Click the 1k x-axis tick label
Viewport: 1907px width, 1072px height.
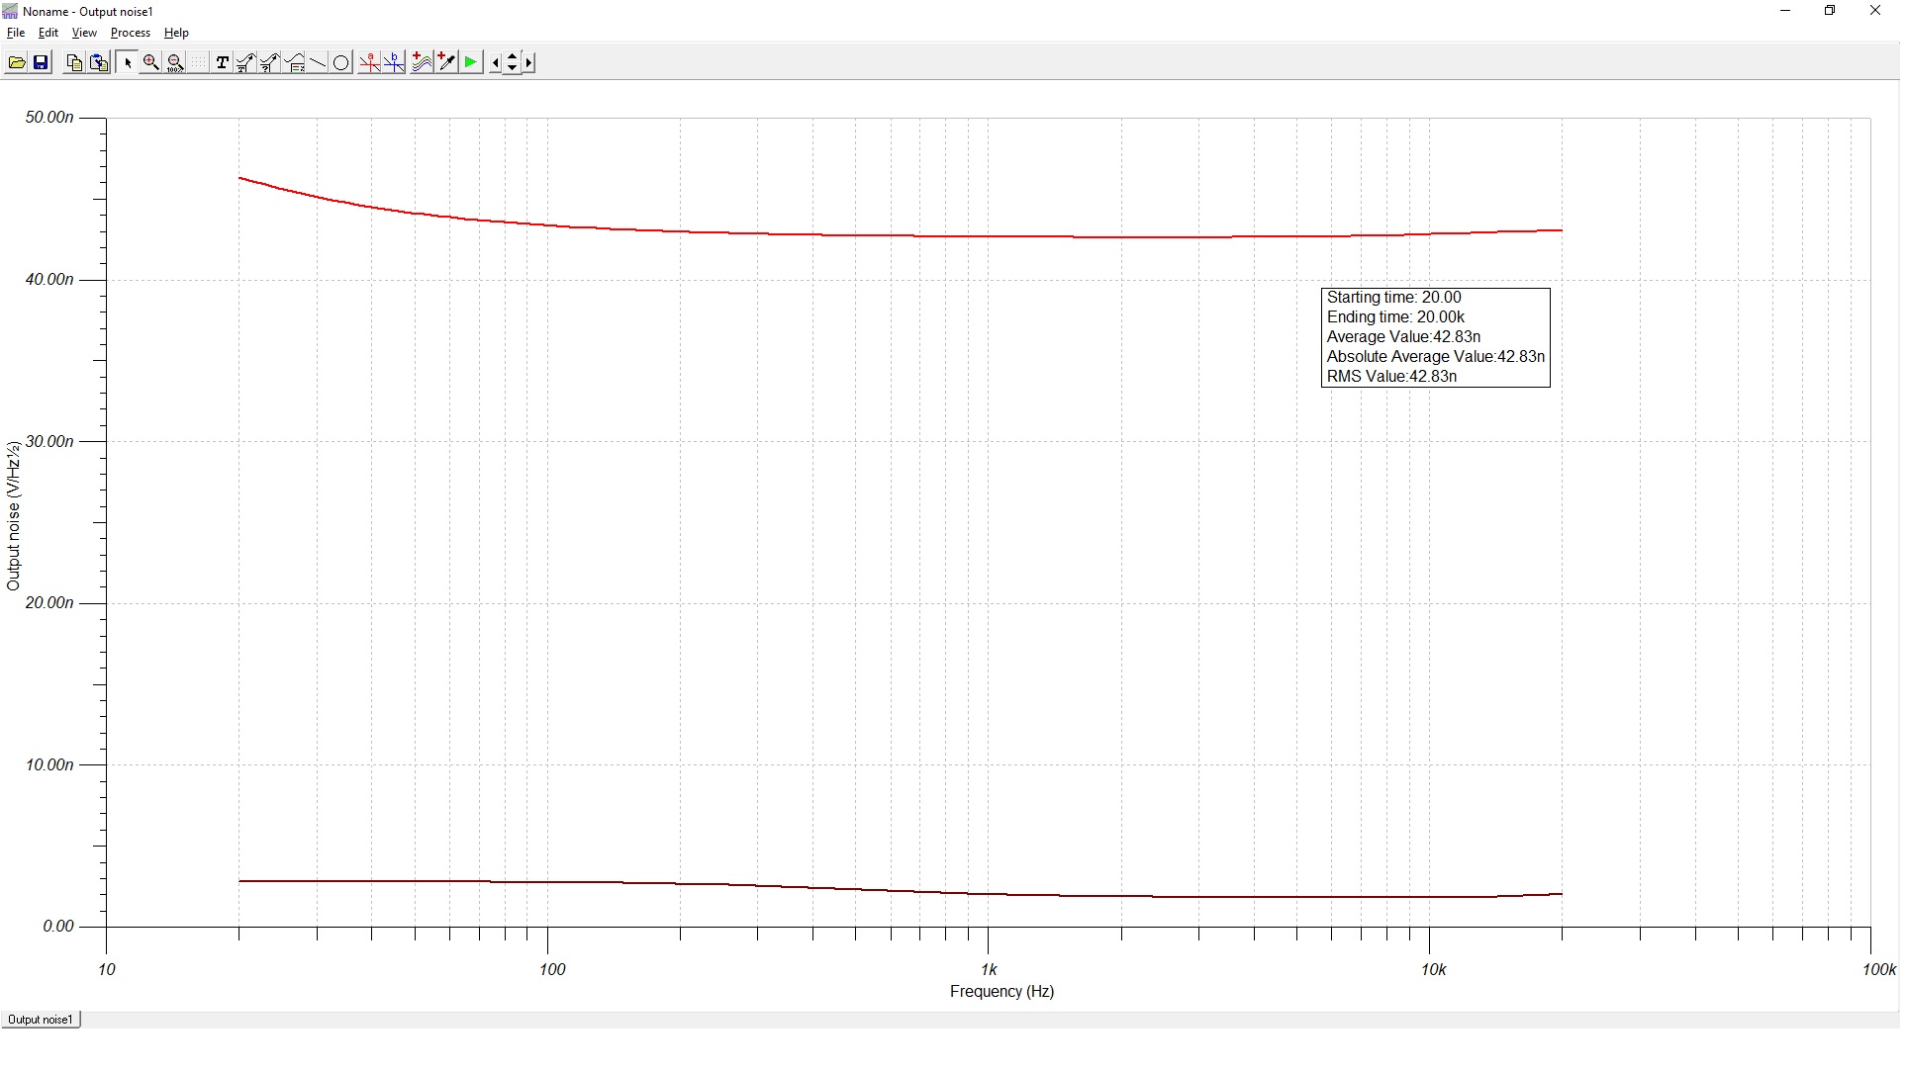989,970
